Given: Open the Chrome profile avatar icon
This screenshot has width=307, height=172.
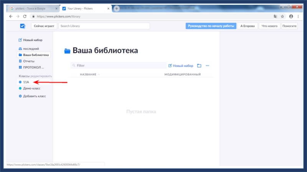Looking at the screenshot, I should 291,16.
